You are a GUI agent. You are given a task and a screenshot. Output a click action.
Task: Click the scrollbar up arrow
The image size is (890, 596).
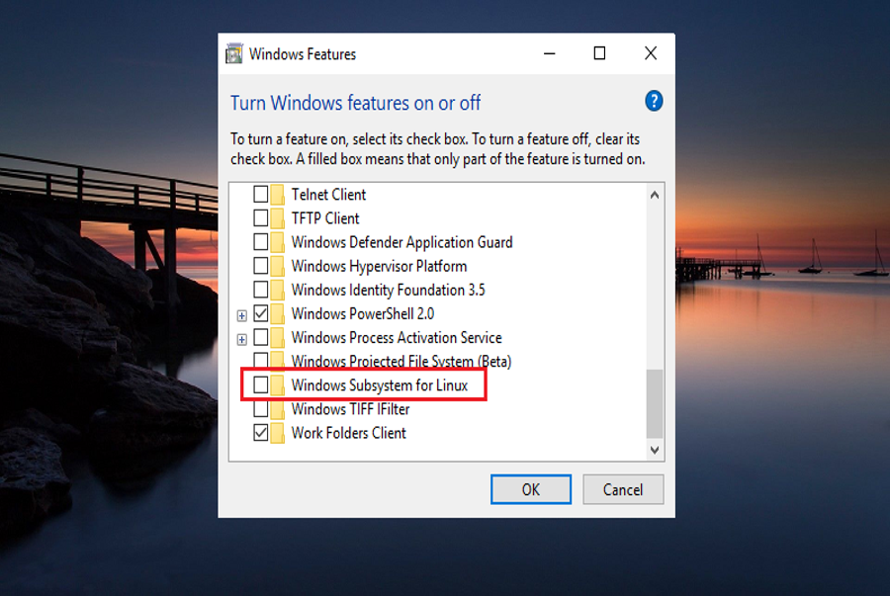[655, 195]
